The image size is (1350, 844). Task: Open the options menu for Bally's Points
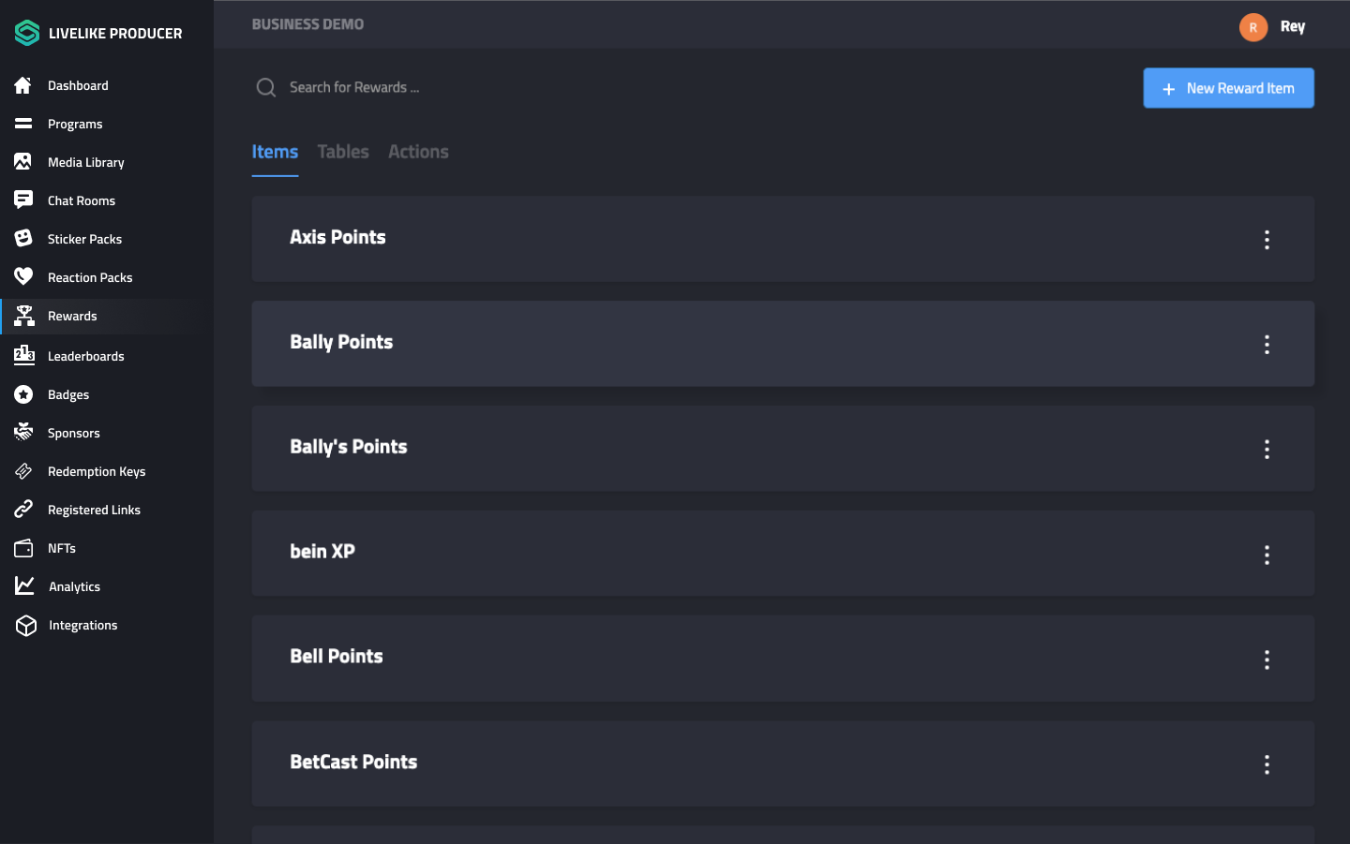click(1267, 450)
